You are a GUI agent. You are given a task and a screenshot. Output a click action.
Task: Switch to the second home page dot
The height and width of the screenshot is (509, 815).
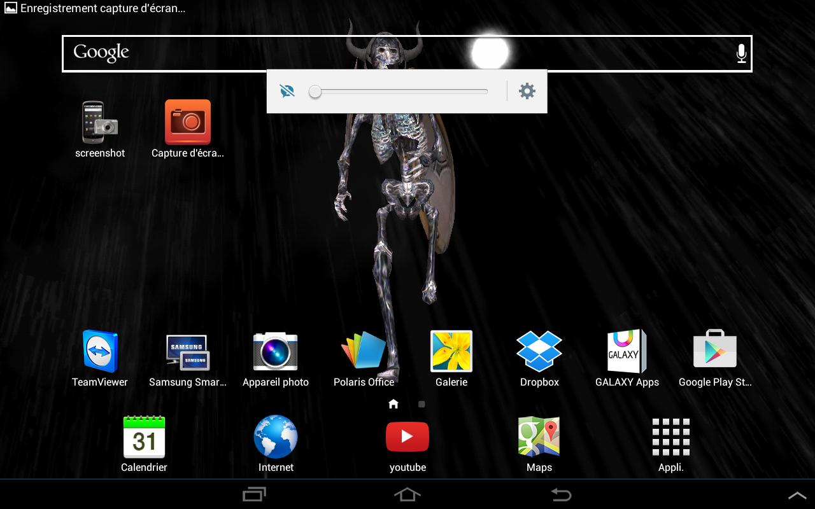click(x=422, y=404)
